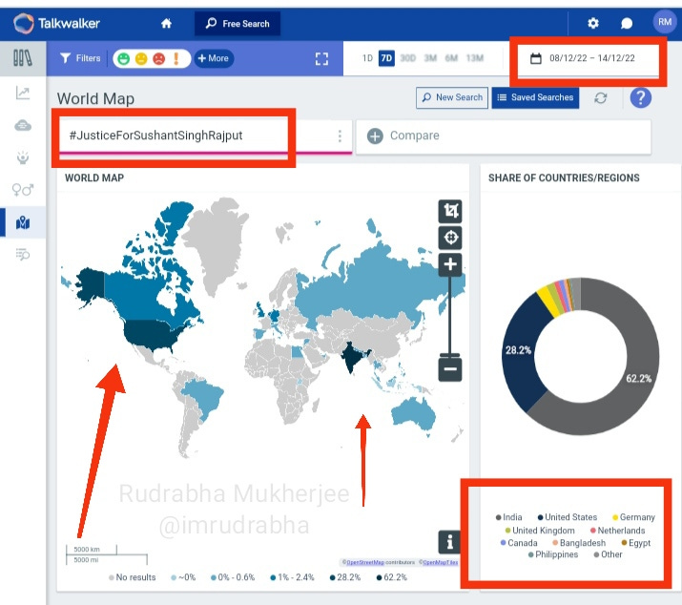Select the 1D time range
682x605 pixels.
click(x=367, y=58)
